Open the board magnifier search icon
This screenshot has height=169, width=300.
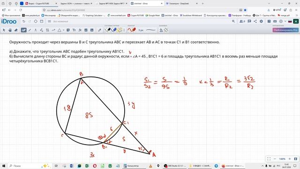point(233,21)
